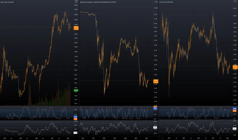Image resolution: width=238 pixels, height=140 pixels.
Task: Click the blue 89.88 Stochastic value tag
Action: pyautogui.click(x=235, y=108)
